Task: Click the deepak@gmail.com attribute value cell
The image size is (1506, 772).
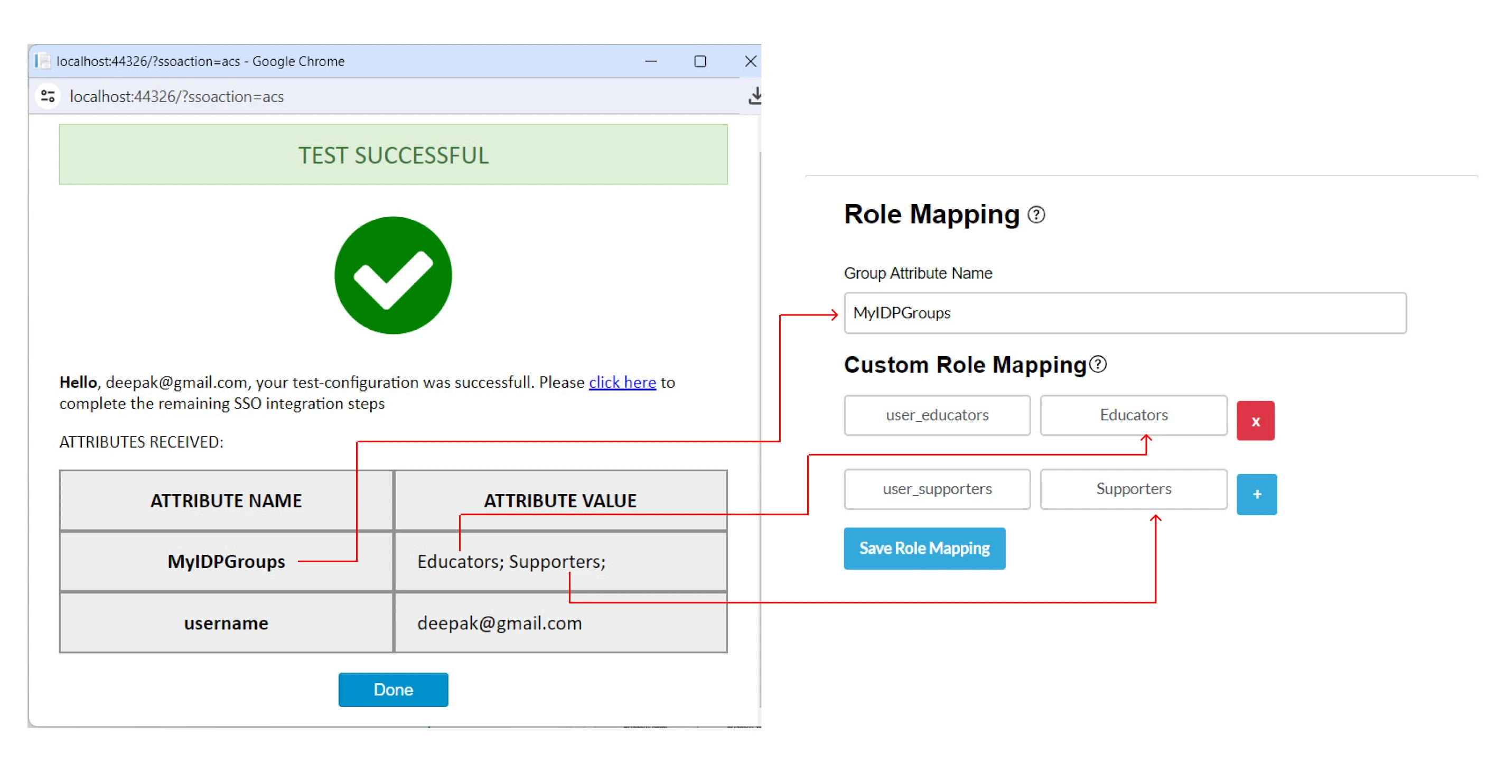Action: point(560,622)
